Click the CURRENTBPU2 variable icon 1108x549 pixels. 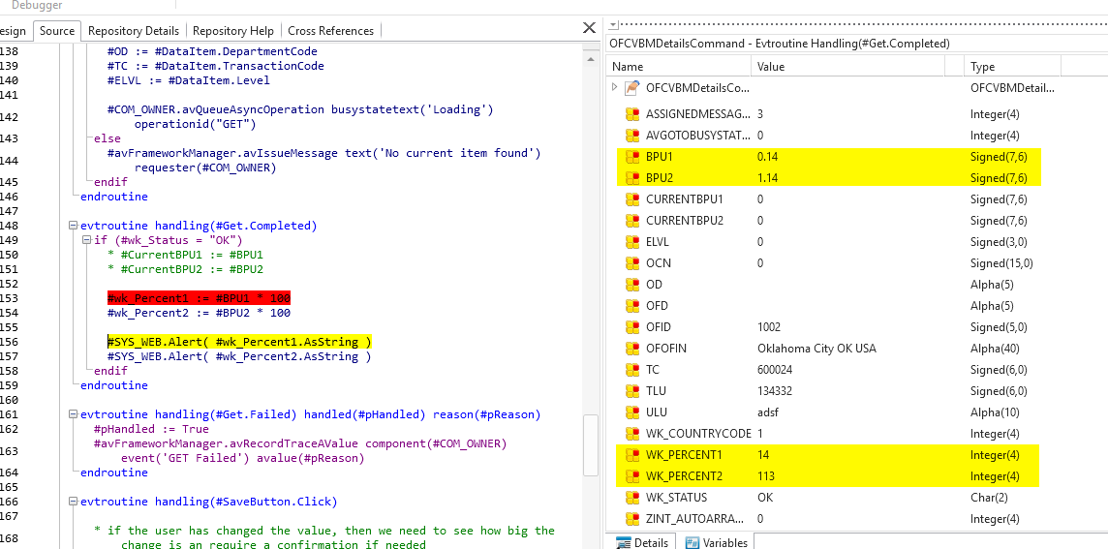click(632, 221)
